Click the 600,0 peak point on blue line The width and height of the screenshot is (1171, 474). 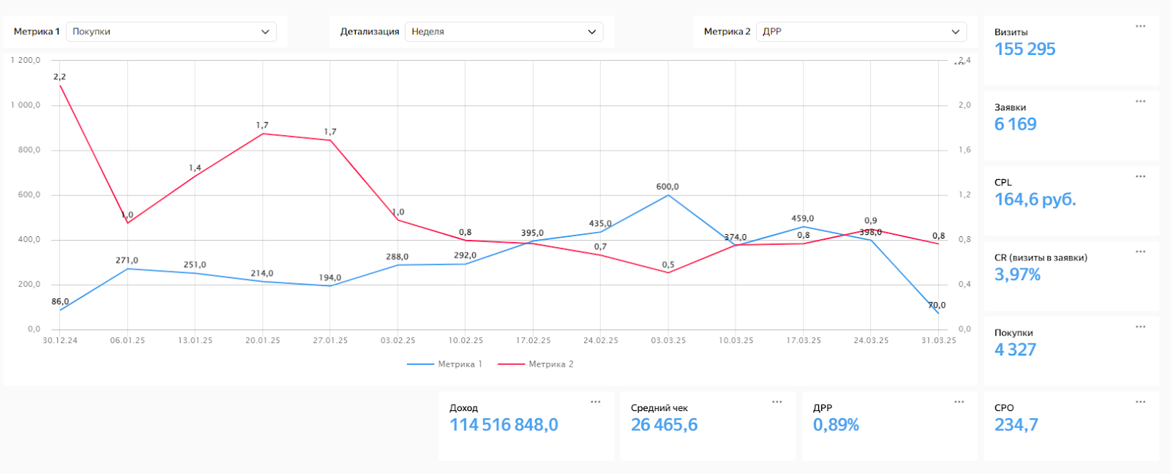coord(667,195)
